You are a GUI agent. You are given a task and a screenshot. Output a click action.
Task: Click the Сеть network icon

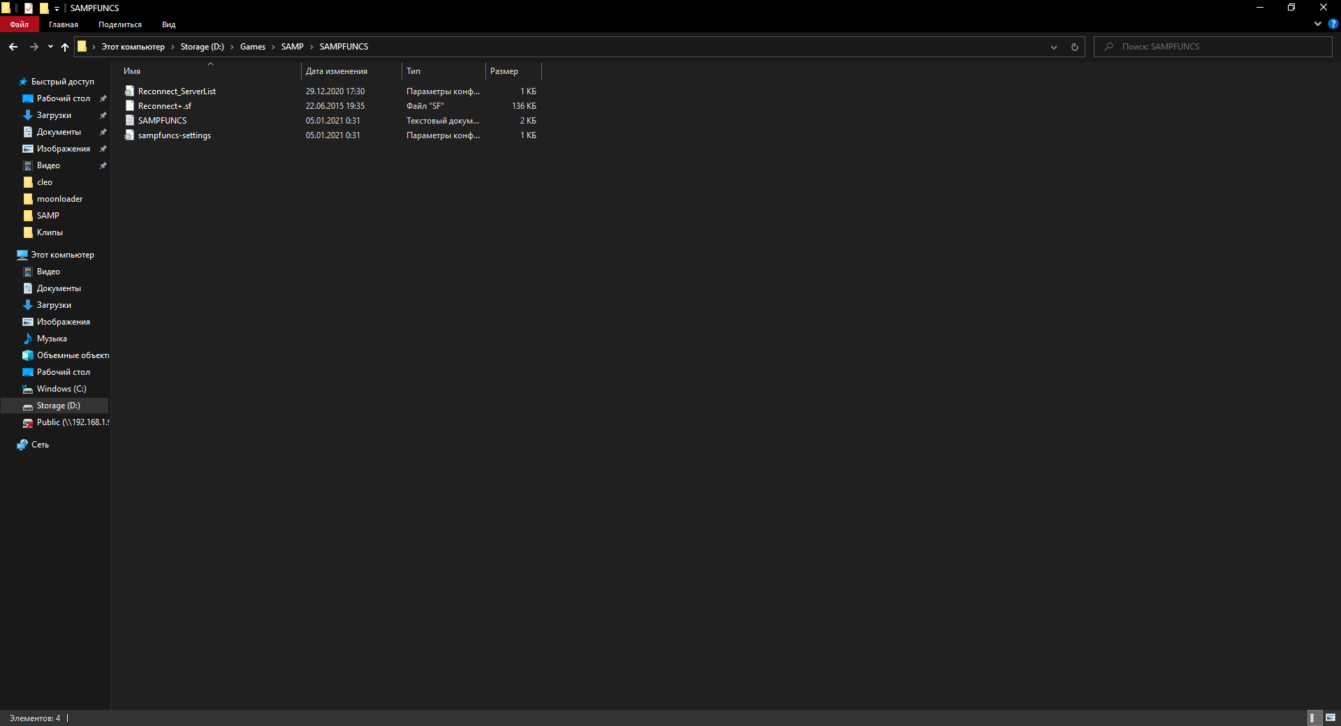(x=22, y=445)
